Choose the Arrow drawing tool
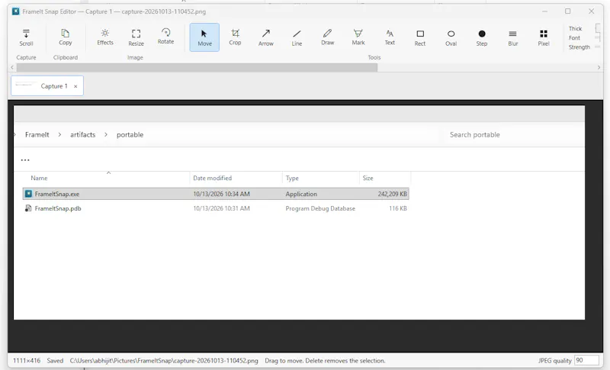 click(x=265, y=37)
